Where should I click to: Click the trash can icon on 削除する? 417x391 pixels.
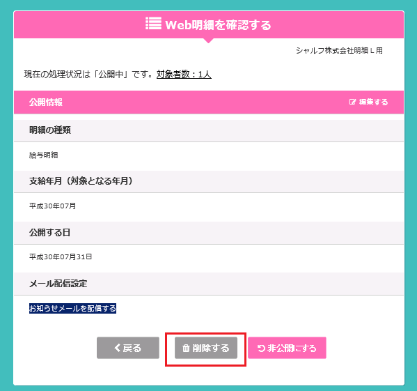(186, 348)
